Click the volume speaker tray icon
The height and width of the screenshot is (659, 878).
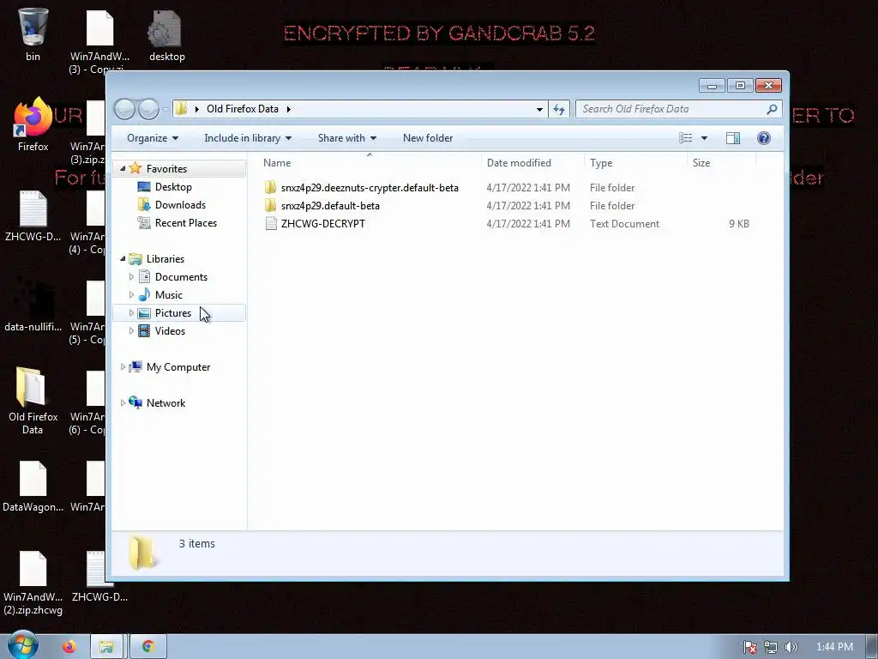tap(791, 647)
